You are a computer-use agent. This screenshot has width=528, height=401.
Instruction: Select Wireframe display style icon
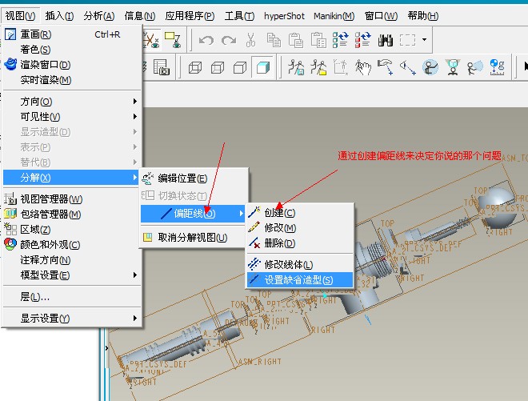coord(195,67)
